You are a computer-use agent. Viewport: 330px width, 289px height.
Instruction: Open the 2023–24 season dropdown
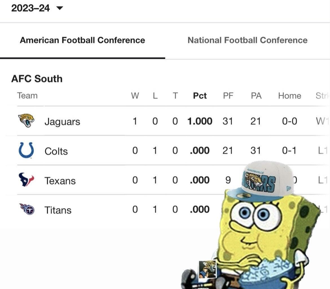tap(37, 8)
